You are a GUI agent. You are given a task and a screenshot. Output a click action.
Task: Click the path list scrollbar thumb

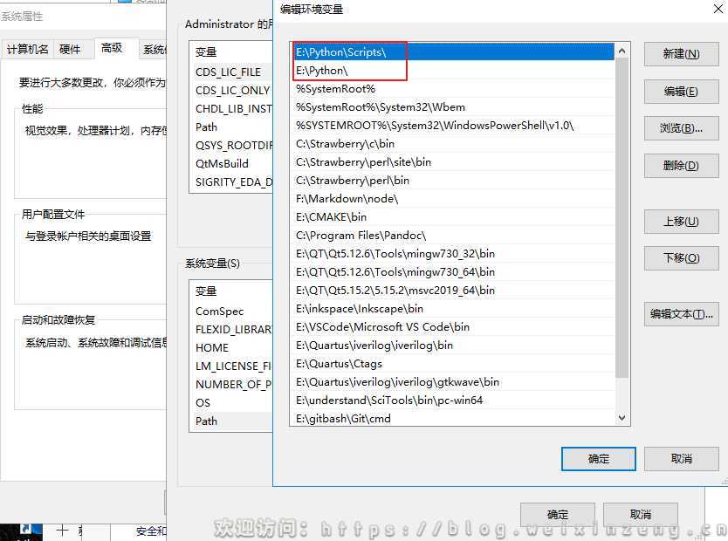622,217
